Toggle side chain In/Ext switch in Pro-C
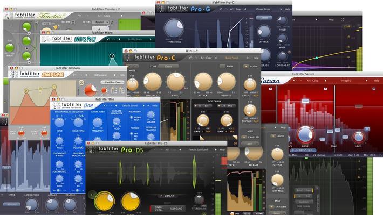This screenshot has height=215, width=383. [x=202, y=106]
